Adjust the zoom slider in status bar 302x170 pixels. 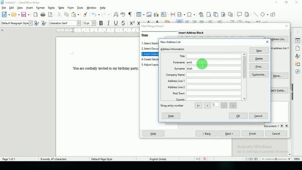(276, 159)
